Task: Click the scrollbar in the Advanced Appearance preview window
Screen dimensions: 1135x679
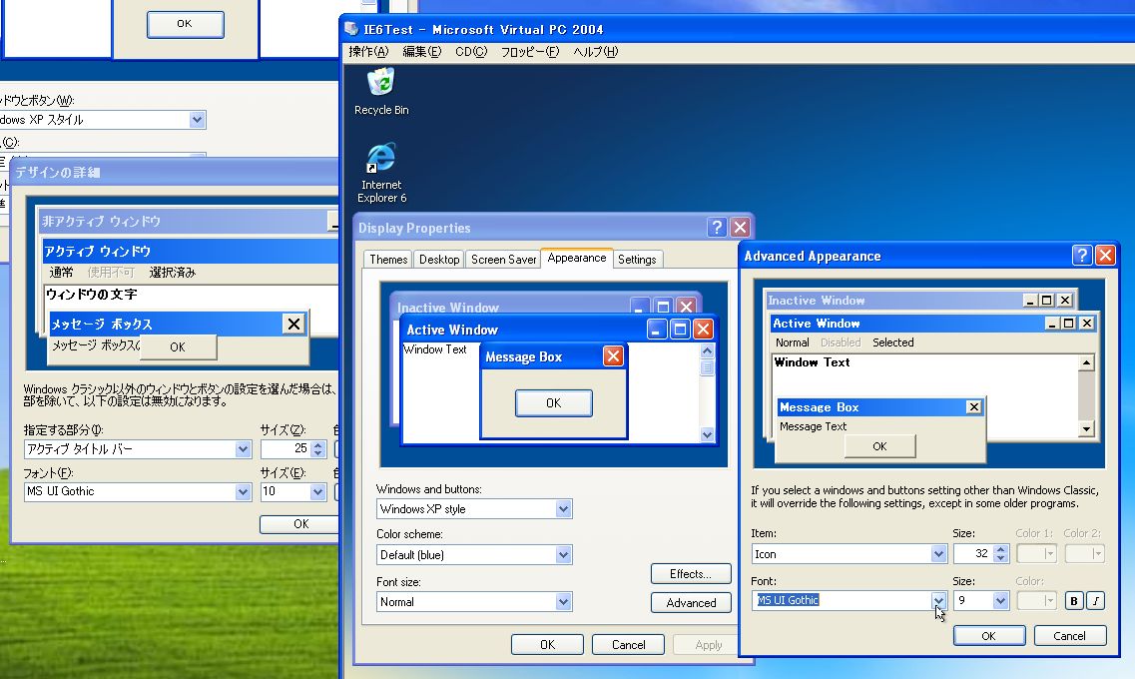Action: [1086, 396]
